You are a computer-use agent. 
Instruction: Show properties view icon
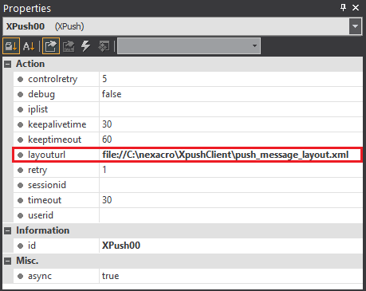coord(51,46)
